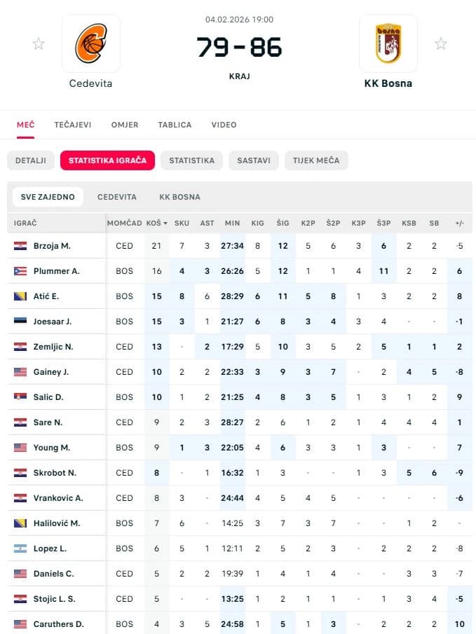Toggle favorite star next to Cedevita
Viewport: 476px width, 634px height.
[39, 43]
